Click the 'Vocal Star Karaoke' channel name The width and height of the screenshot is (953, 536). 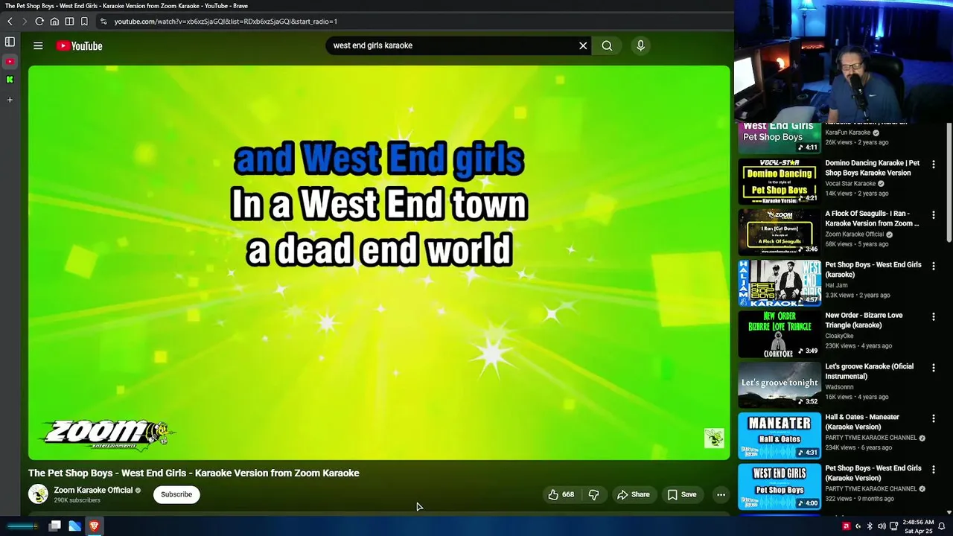(x=850, y=183)
